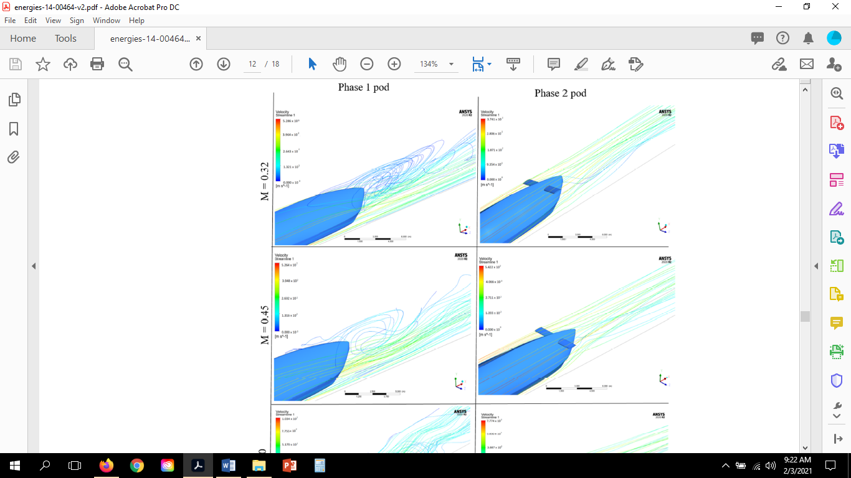Open the Fill & Sign pen tool
Screen dimensions: 851x478
tap(608, 64)
